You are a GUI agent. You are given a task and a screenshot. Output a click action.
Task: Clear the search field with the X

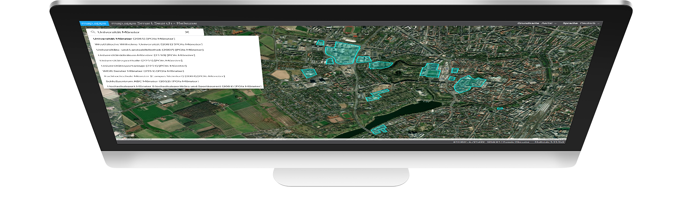[x=187, y=32]
